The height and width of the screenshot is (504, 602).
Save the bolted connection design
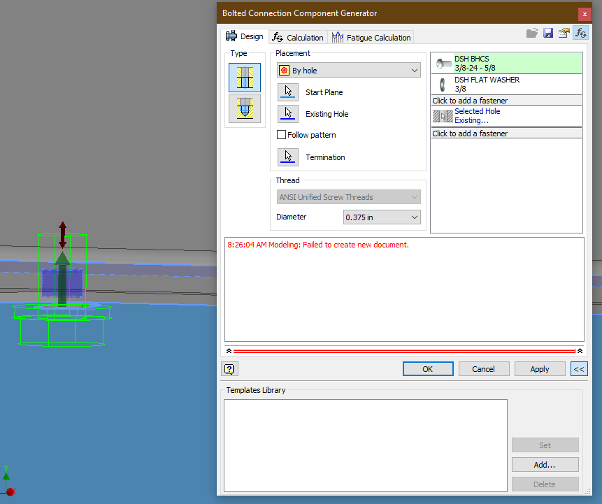[x=548, y=32]
